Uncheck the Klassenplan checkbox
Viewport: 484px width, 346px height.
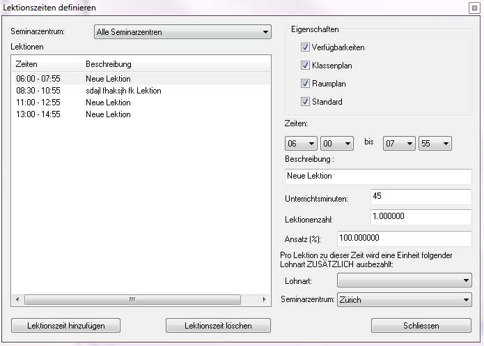pos(305,66)
